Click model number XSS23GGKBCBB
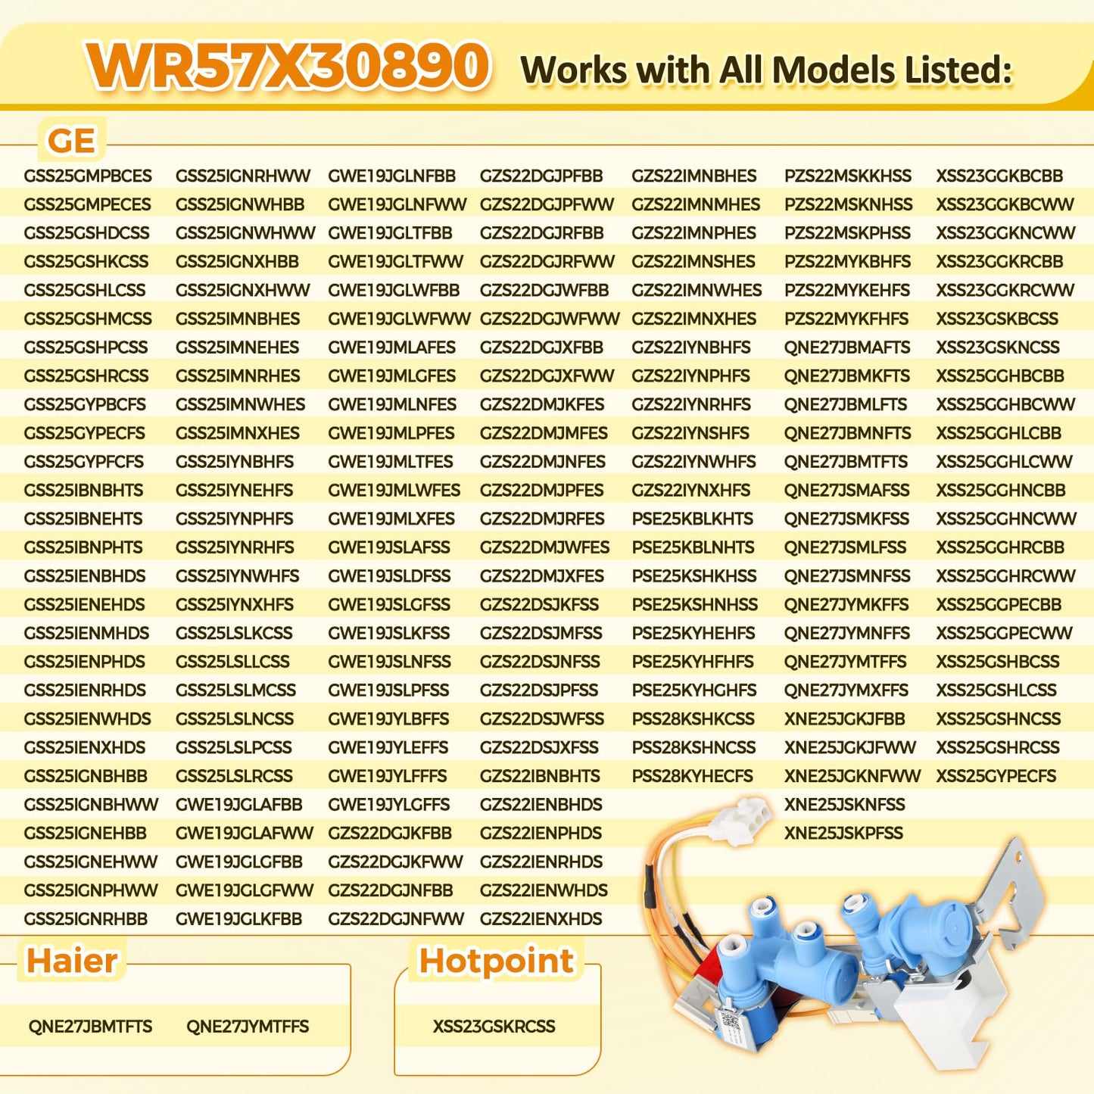 coord(999,176)
